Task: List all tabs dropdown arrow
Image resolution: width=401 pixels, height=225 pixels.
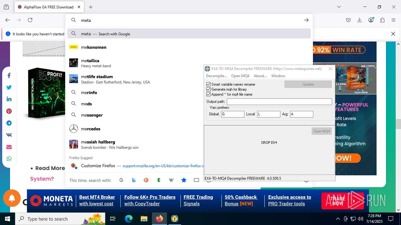Action: pos(339,7)
